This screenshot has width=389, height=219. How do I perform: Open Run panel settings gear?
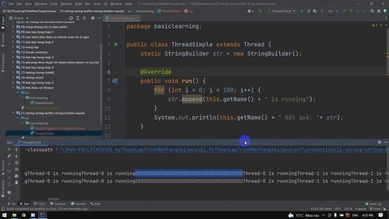(x=379, y=142)
